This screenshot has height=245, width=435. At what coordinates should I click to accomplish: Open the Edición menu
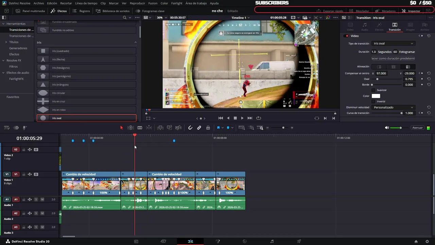pos(52,3)
